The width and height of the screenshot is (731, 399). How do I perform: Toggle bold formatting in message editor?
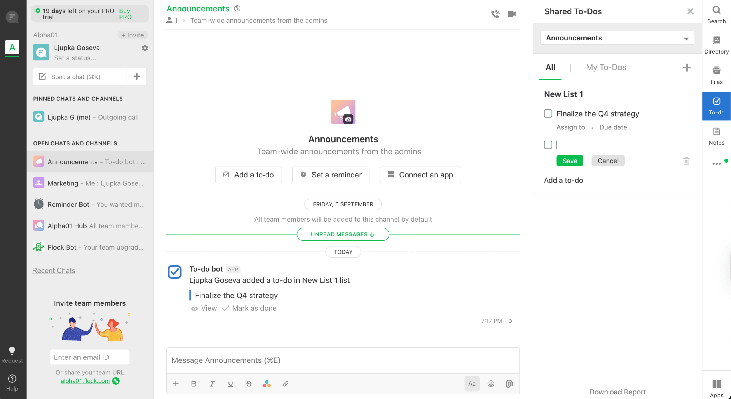[x=194, y=384]
